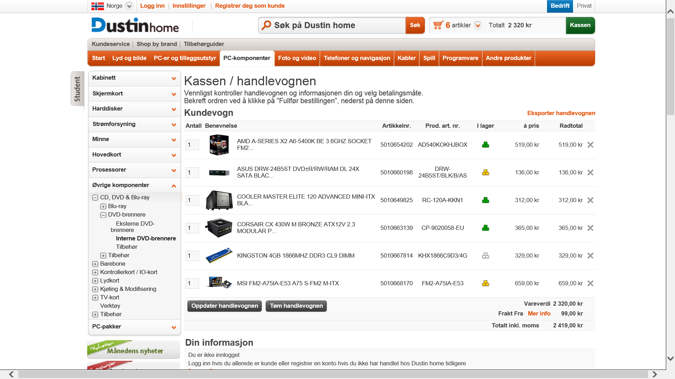675x379 pixels.
Task: Remove Kingston 4GB memory from cart
Action: click(x=590, y=256)
